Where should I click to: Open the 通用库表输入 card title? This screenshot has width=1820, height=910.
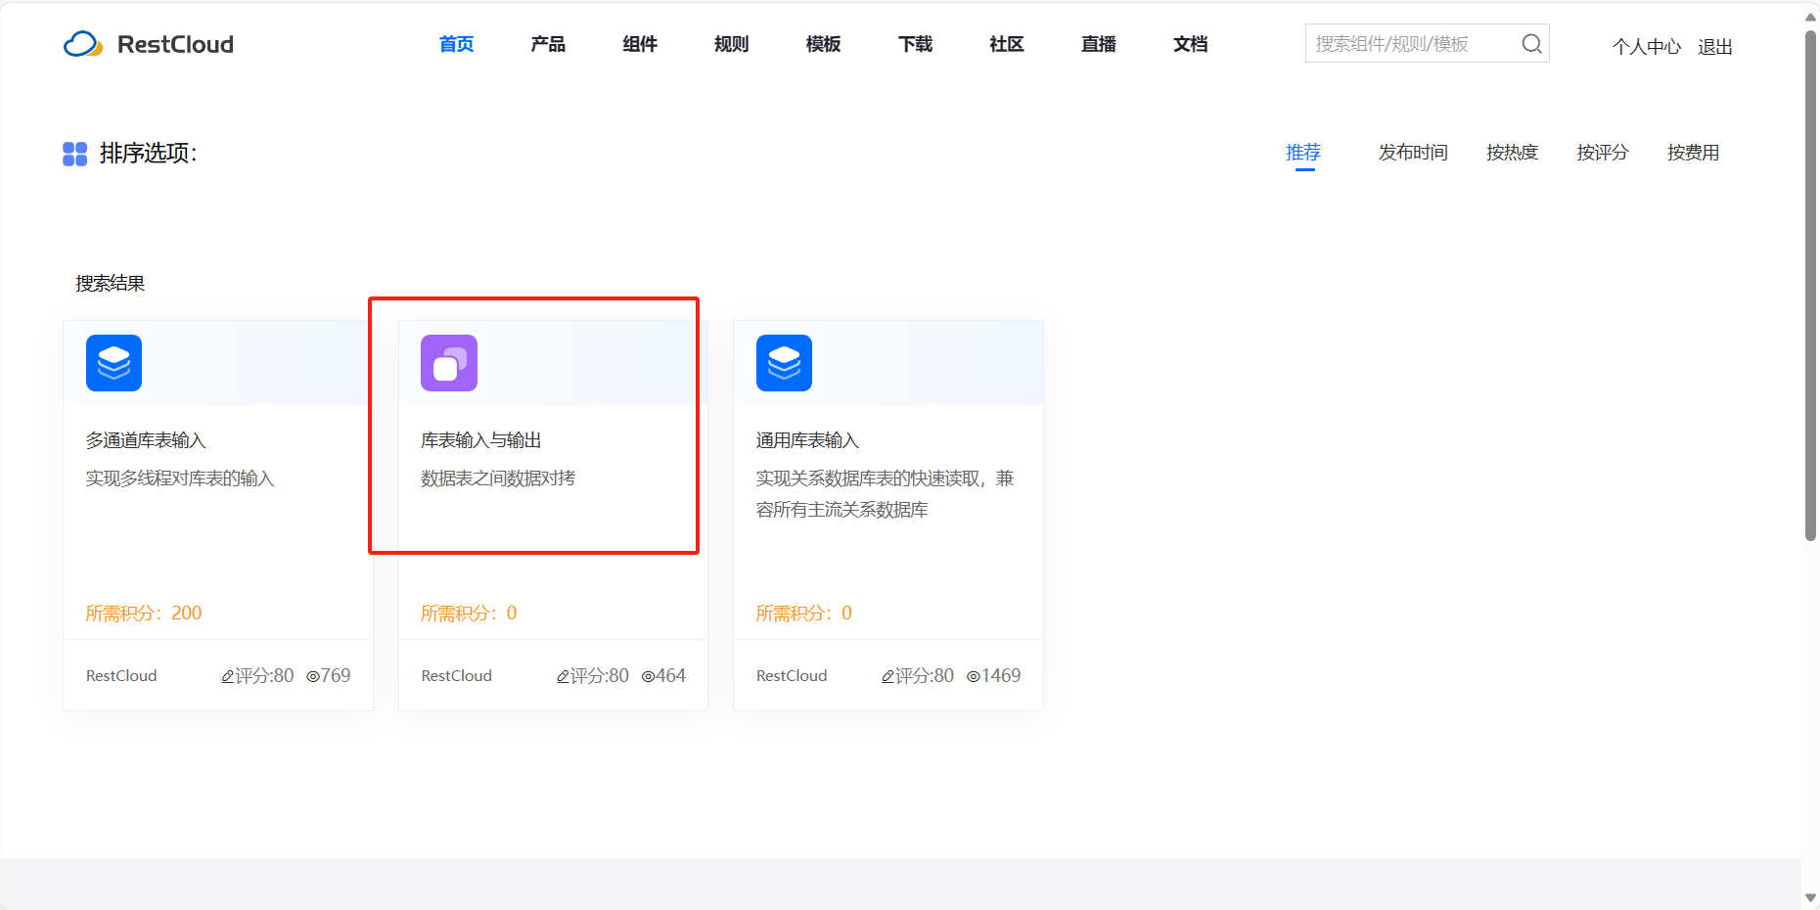[x=807, y=440]
